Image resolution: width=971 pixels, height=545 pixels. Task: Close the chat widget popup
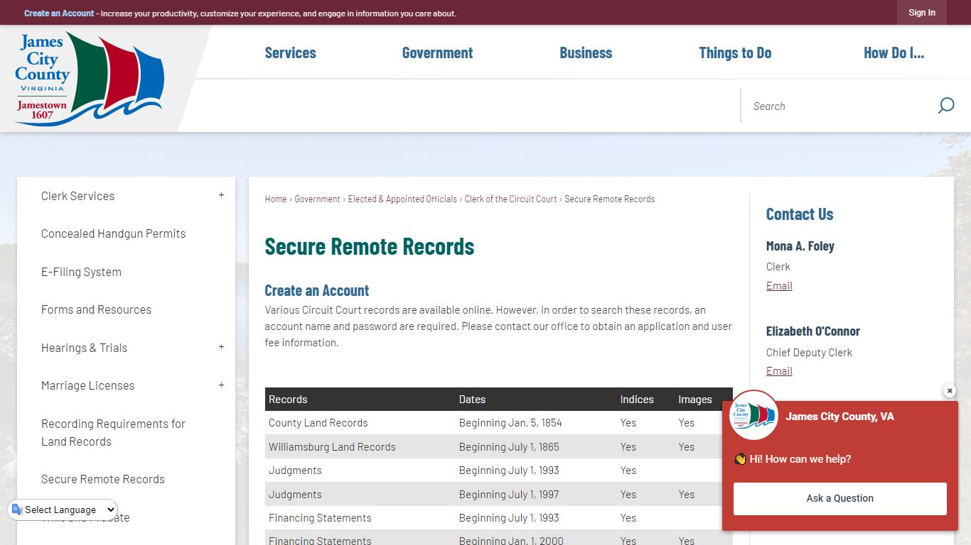(x=950, y=391)
